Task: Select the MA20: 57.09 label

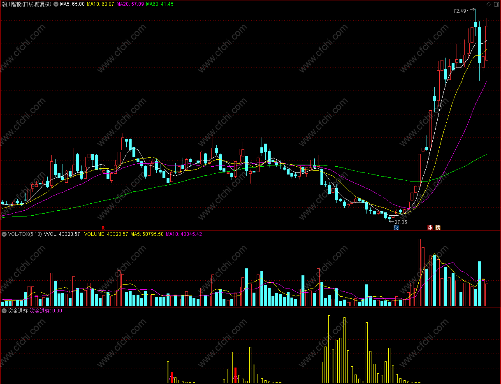Action: [130, 4]
